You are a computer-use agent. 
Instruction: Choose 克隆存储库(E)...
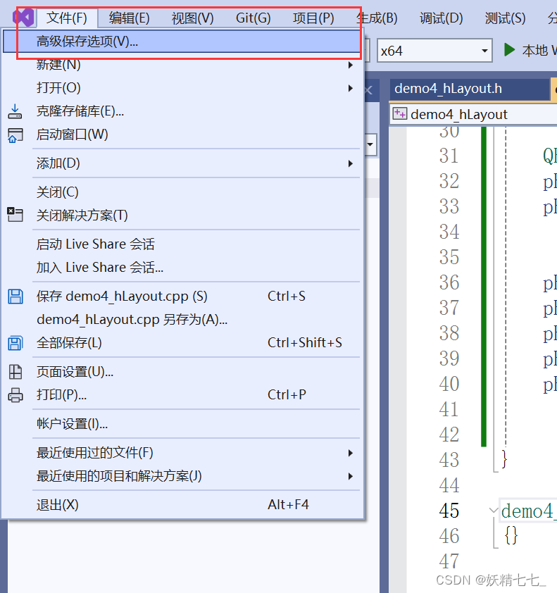click(182, 111)
